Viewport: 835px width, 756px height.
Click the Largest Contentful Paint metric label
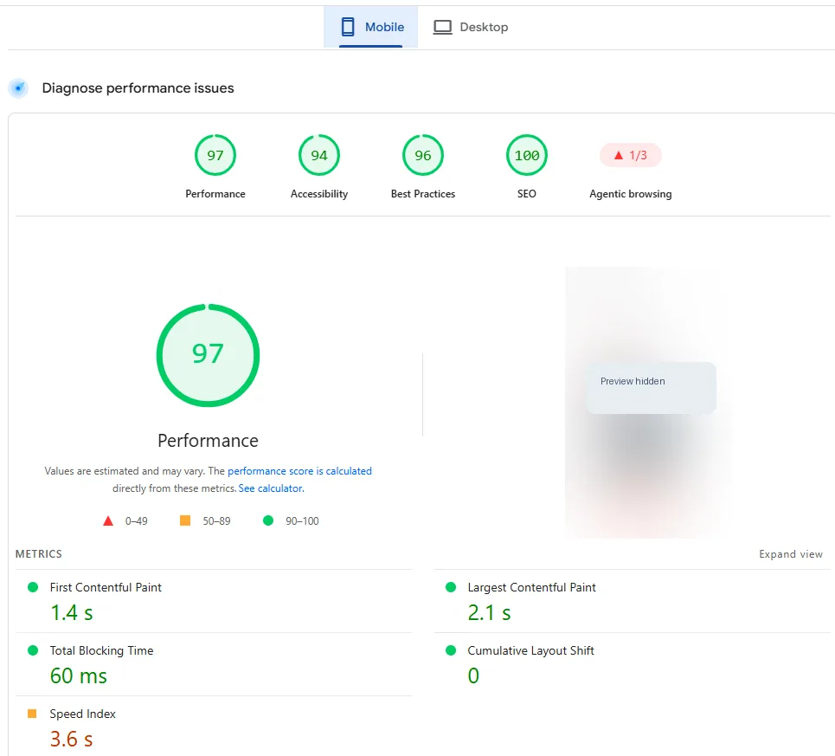point(531,587)
